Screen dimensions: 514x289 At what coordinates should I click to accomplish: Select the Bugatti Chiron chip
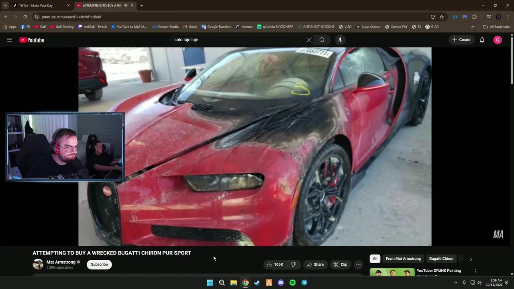click(x=441, y=259)
